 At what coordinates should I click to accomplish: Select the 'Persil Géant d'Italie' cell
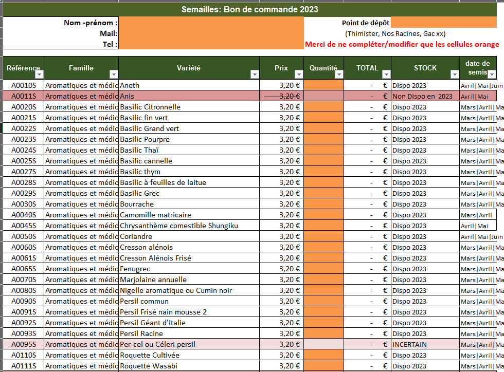click(x=189, y=323)
